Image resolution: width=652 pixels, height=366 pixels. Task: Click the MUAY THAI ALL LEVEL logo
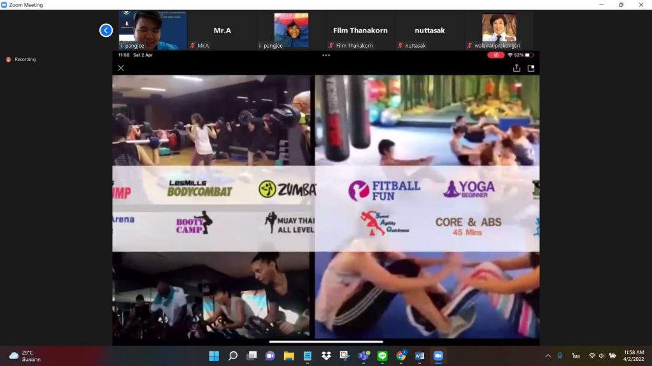(x=290, y=223)
